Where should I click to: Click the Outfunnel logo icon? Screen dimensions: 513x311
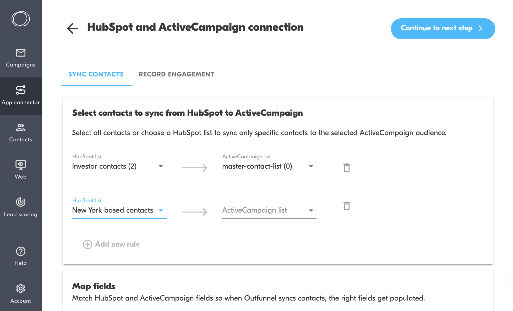[21, 19]
